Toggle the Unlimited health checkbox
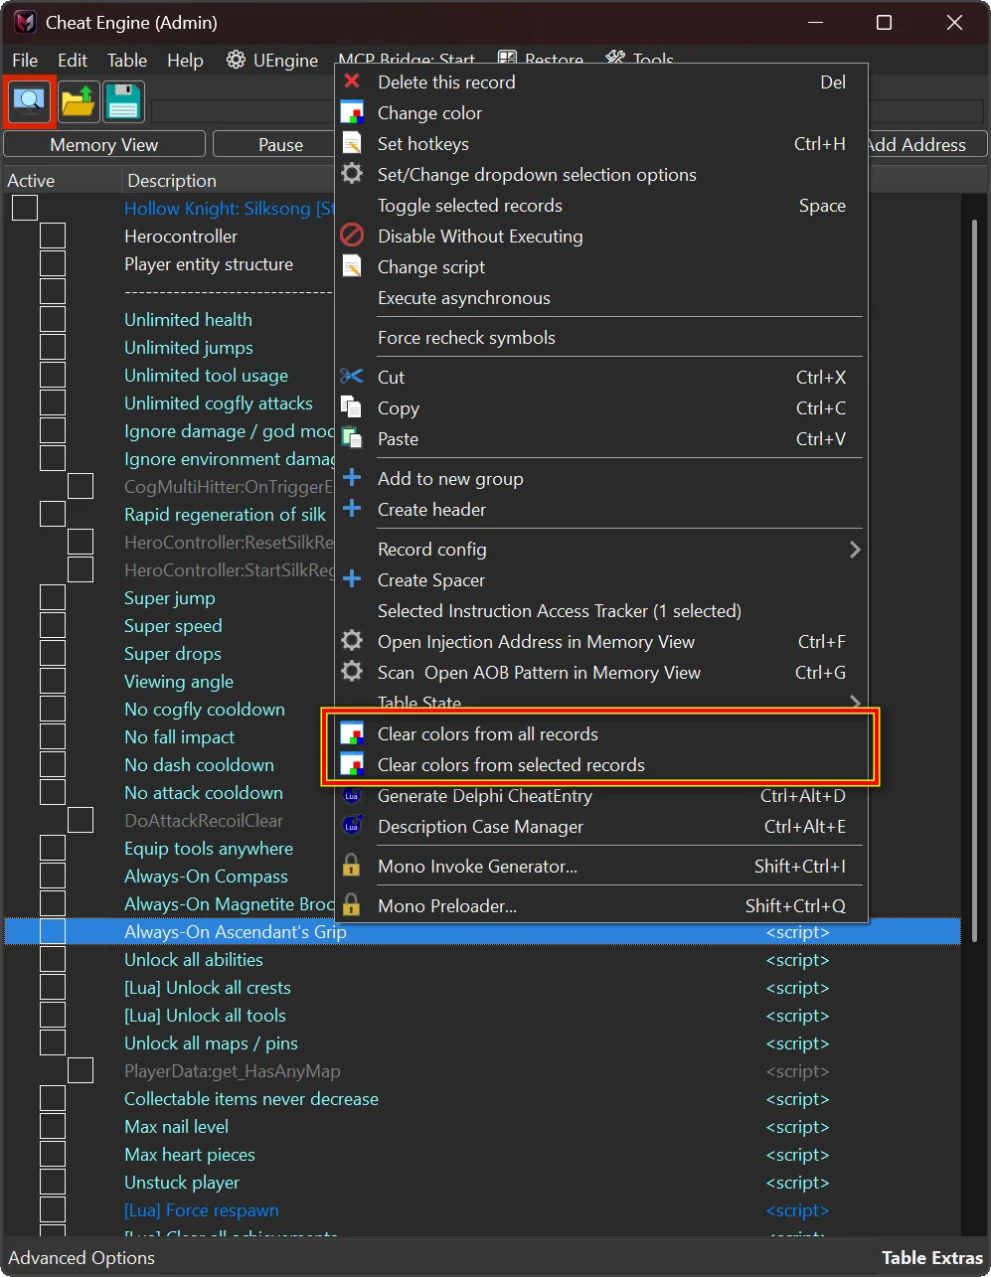 [53, 319]
